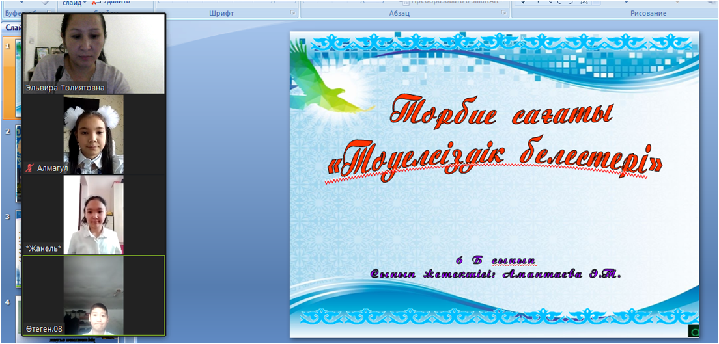This screenshot has width=719, height=344.
Task: Open the Шрифт dialog launcher
Action: [x=292, y=13]
